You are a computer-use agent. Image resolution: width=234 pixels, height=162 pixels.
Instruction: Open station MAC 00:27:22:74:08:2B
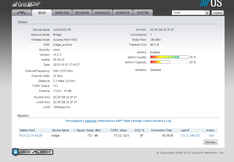pos(31,135)
